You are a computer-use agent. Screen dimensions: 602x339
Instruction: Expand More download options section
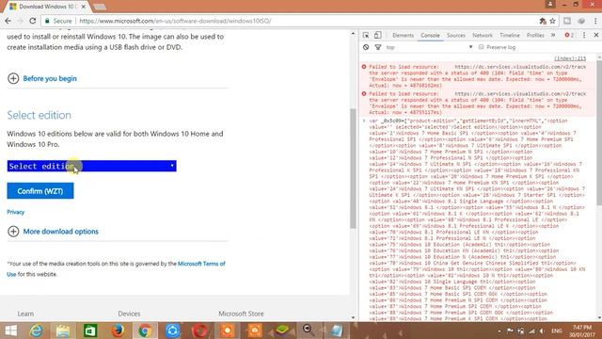(53, 232)
